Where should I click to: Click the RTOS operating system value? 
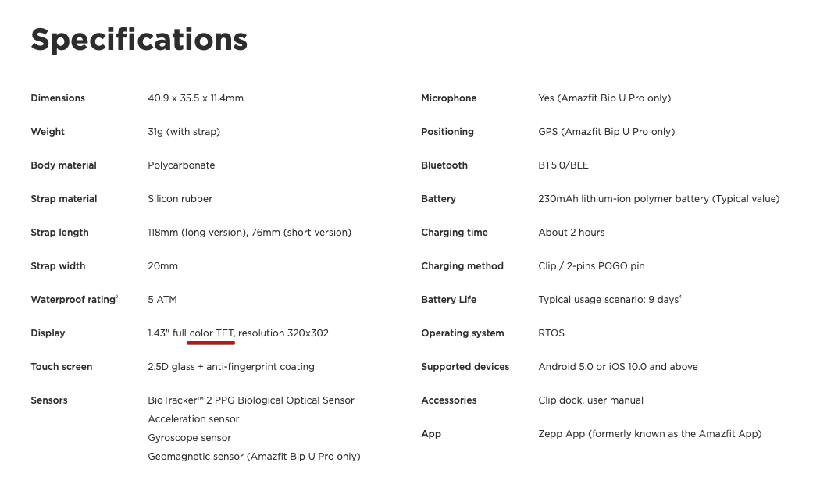coord(551,333)
